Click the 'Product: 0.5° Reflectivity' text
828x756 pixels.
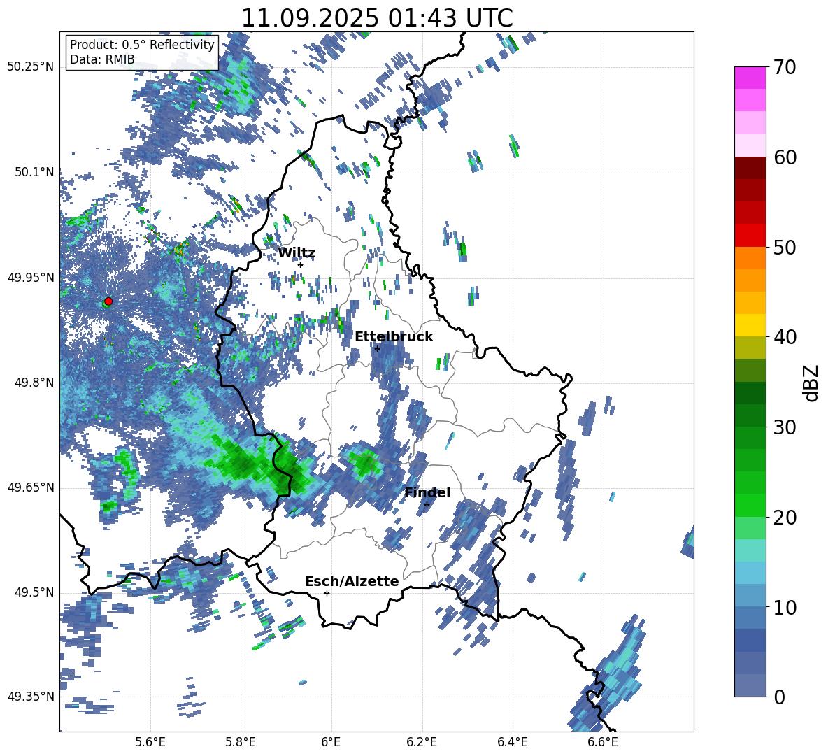[142, 44]
